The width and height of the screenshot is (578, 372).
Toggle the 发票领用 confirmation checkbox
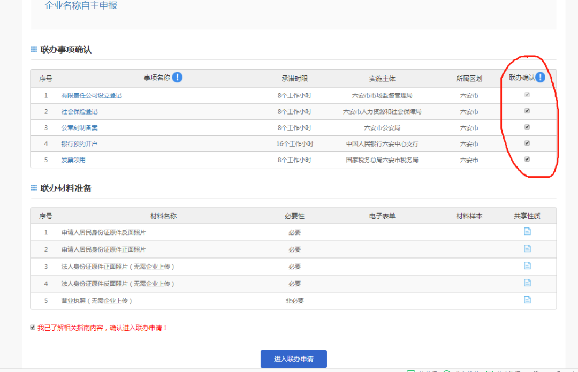tap(527, 160)
